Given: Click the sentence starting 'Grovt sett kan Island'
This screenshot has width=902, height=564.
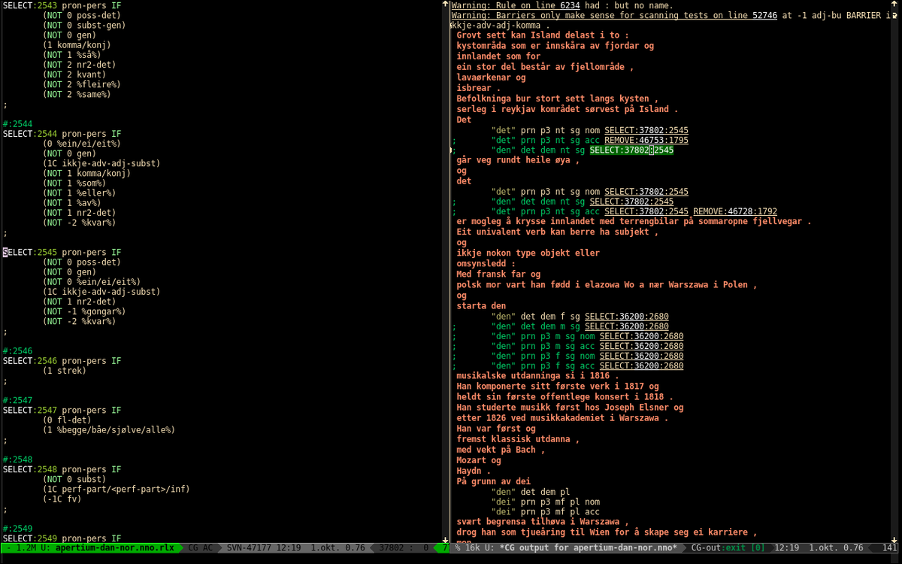Looking at the screenshot, I should pyautogui.click(x=543, y=35).
